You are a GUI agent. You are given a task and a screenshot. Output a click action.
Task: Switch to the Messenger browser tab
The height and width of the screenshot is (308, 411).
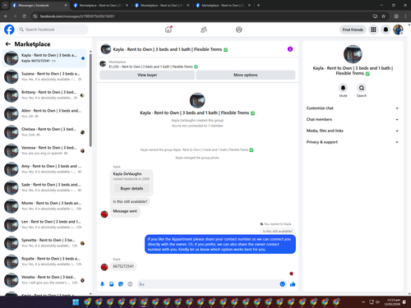point(39,5)
